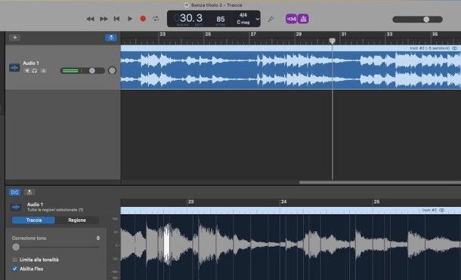Toggle editor Catch playhead button
This screenshot has height=280, width=461.
coord(29,192)
